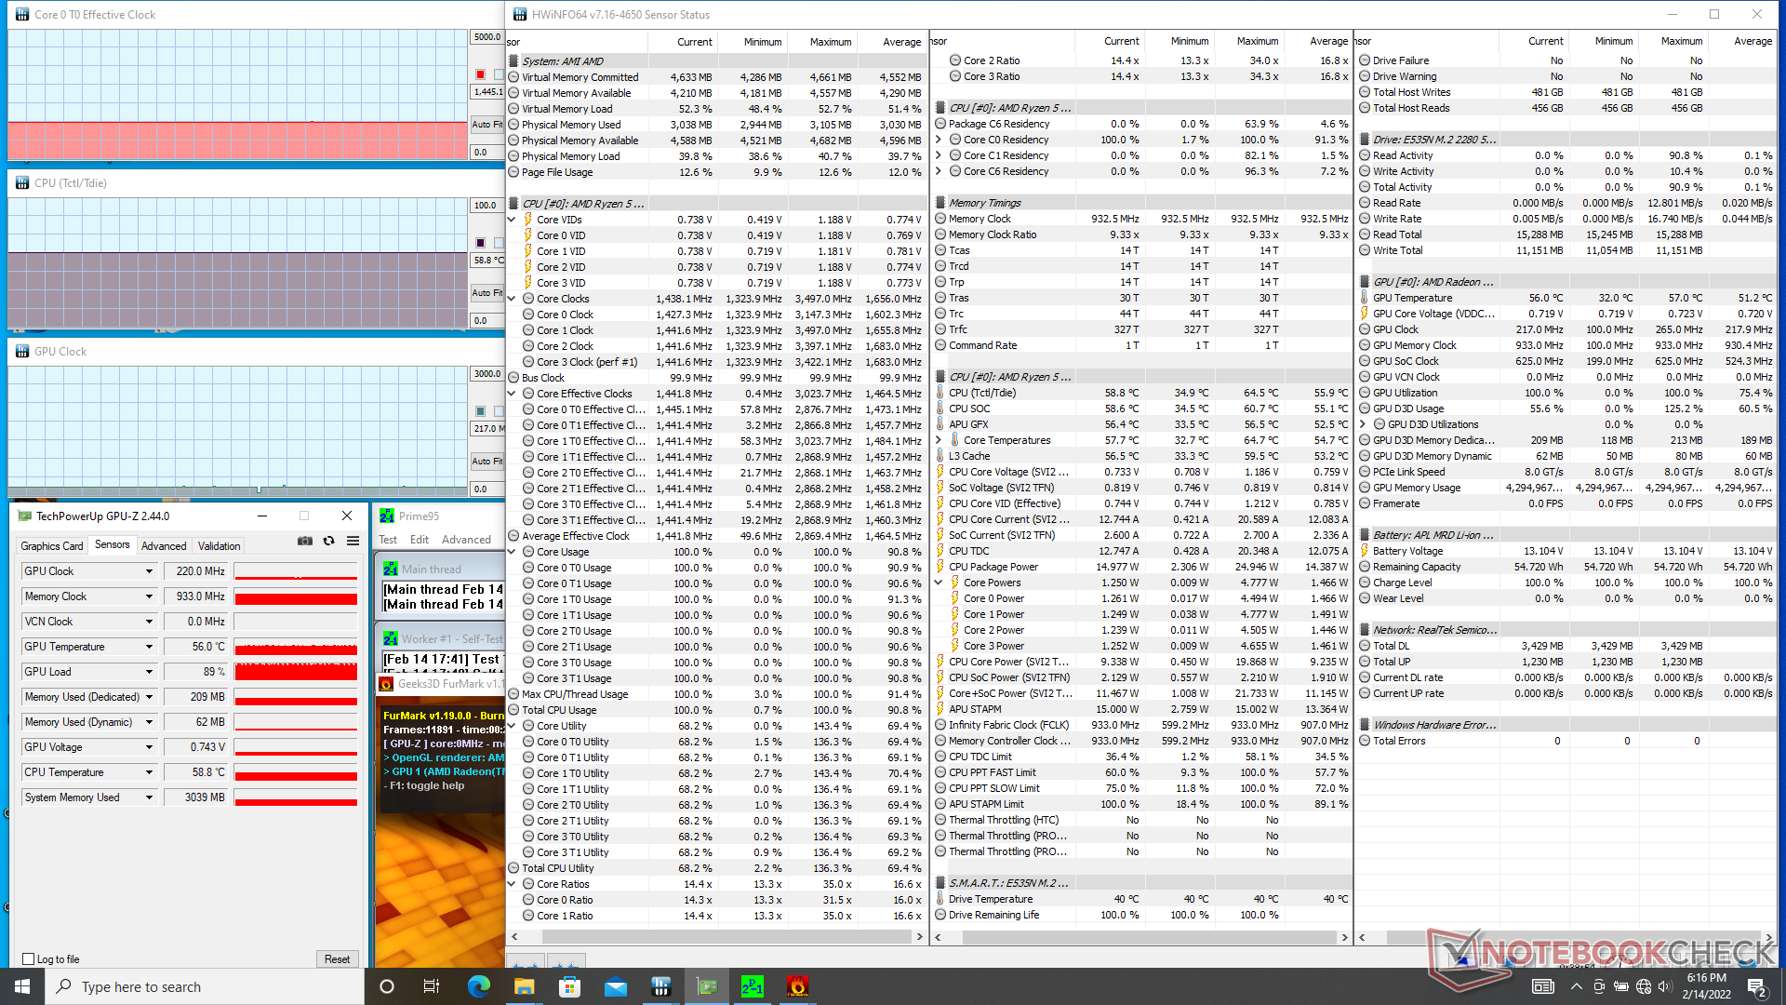This screenshot has height=1005, width=1786.
Task: Click the taskbar clock showing 6:16 PM
Action: pyautogui.click(x=1706, y=986)
